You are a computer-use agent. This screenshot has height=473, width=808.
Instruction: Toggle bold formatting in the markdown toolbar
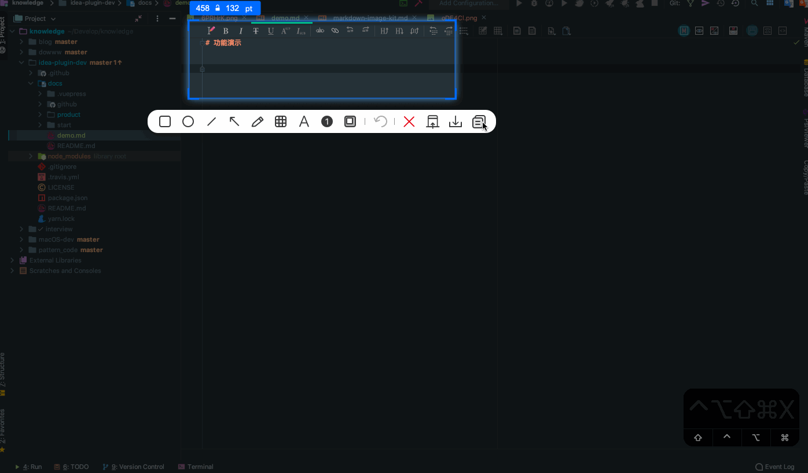pyautogui.click(x=226, y=31)
